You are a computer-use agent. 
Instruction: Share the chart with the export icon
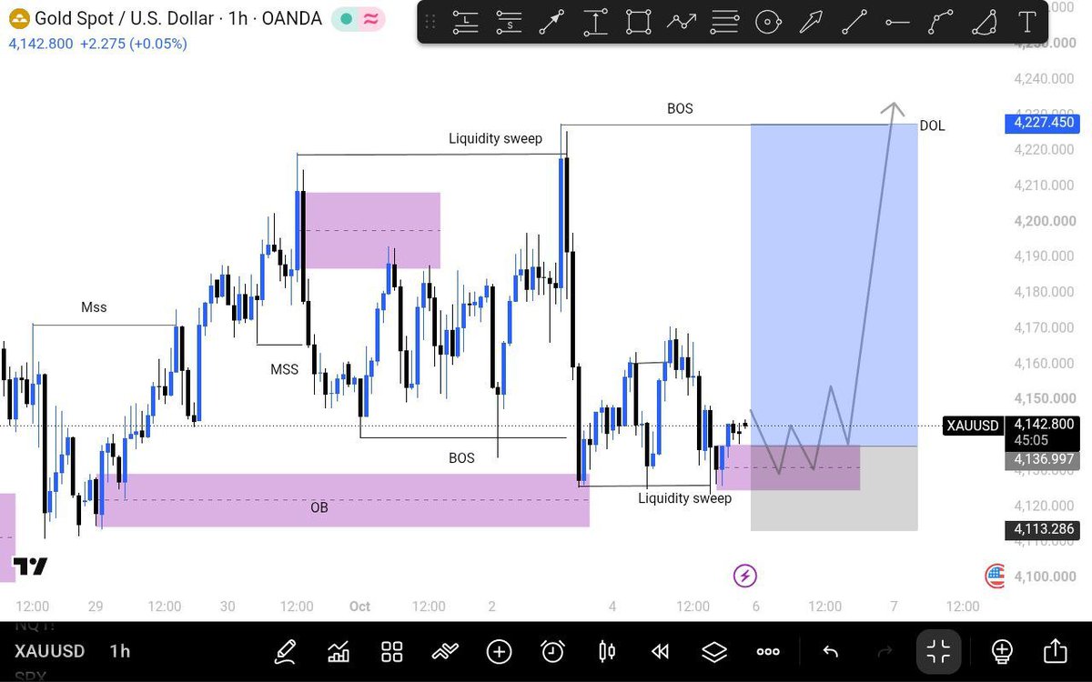(x=1056, y=651)
